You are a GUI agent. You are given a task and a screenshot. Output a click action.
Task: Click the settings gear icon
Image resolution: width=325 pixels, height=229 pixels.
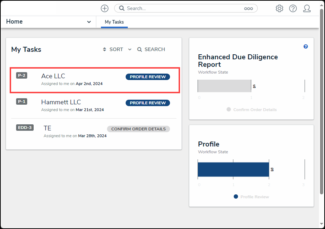pos(279,8)
